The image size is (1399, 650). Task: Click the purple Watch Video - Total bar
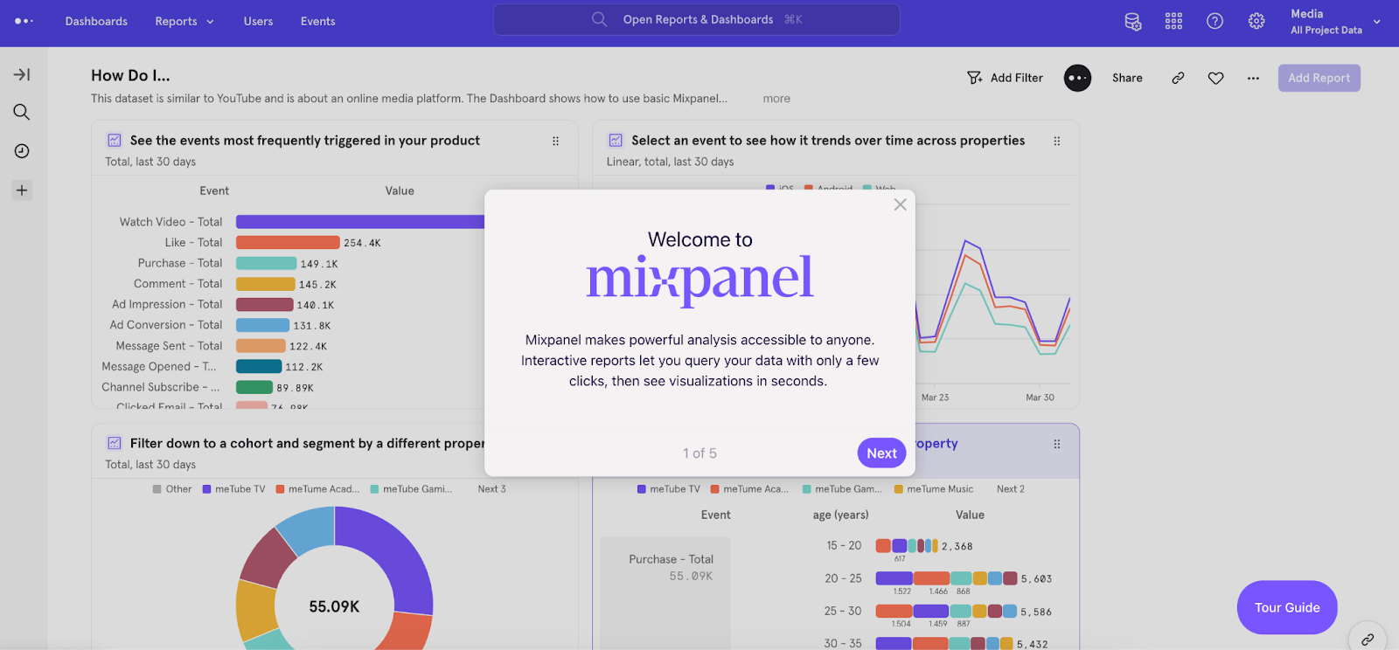pyautogui.click(x=360, y=222)
